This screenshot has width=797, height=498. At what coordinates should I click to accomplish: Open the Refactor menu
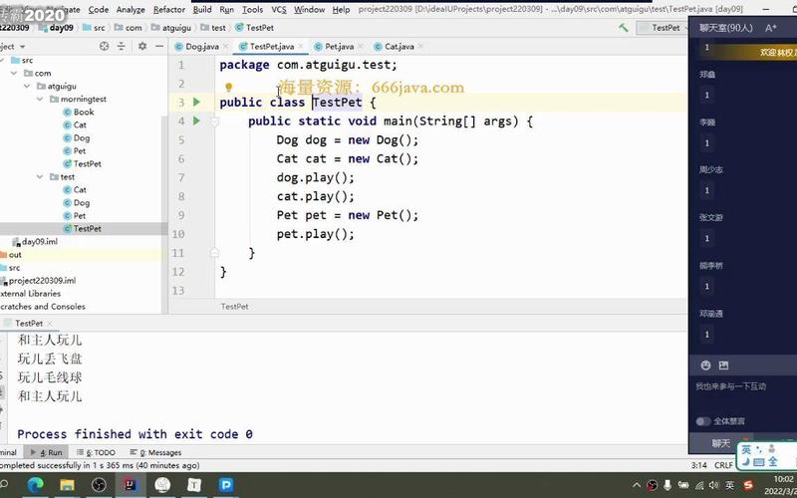(x=169, y=9)
